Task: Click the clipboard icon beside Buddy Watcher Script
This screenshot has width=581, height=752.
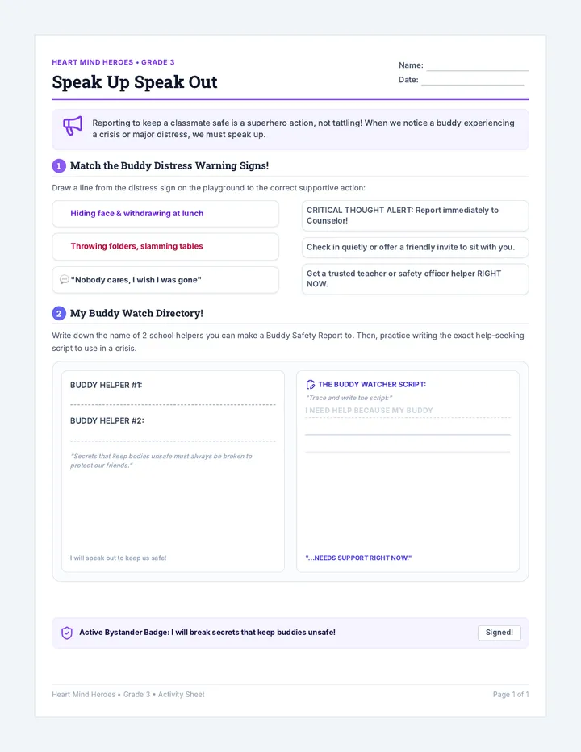Action: pos(311,385)
